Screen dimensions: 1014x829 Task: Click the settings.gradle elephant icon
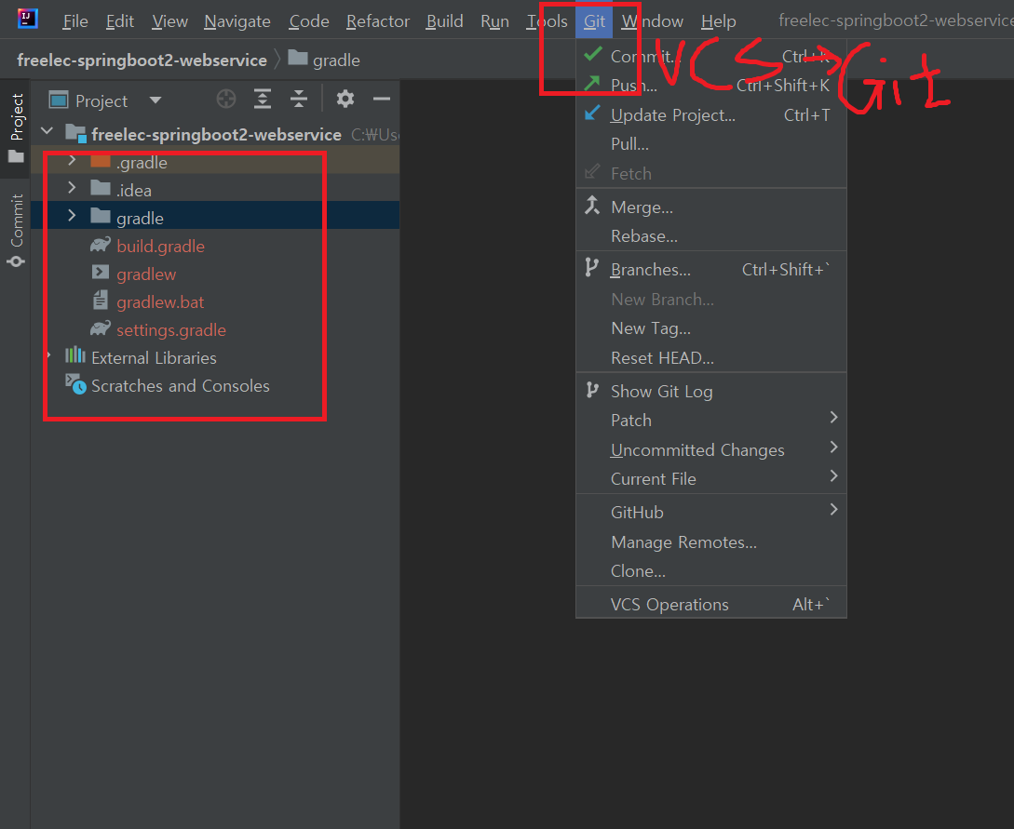point(101,328)
